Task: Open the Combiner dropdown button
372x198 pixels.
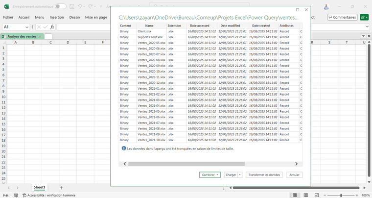Action: (210, 174)
